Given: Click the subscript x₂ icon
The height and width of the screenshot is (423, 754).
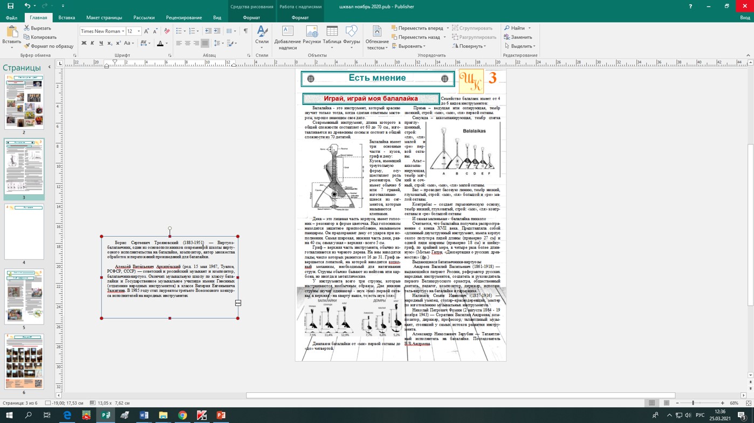Looking at the screenshot, I should (x=109, y=43).
